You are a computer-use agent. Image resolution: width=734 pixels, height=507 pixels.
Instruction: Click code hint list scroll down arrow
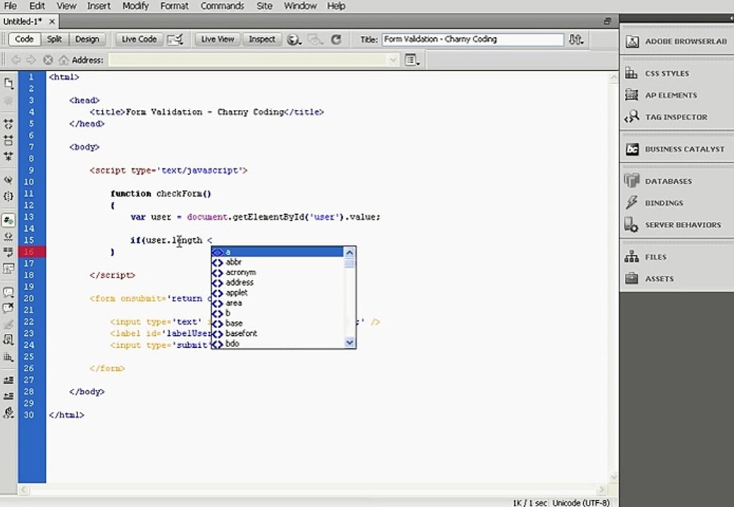tap(349, 343)
